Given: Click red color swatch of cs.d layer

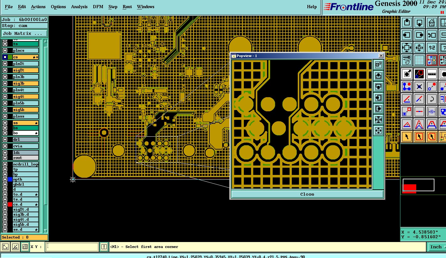Looking at the screenshot, I should pyautogui.click(x=10, y=204).
